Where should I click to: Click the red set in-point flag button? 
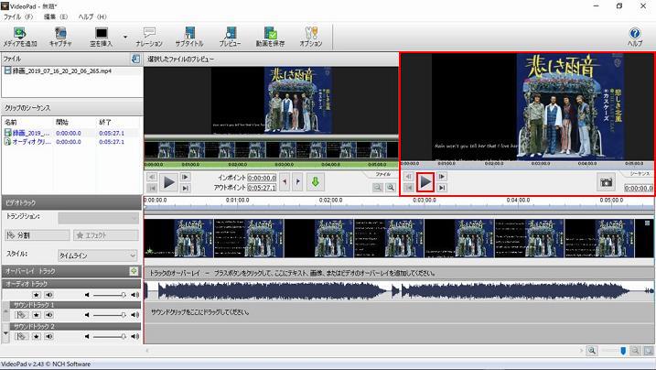pos(285,182)
